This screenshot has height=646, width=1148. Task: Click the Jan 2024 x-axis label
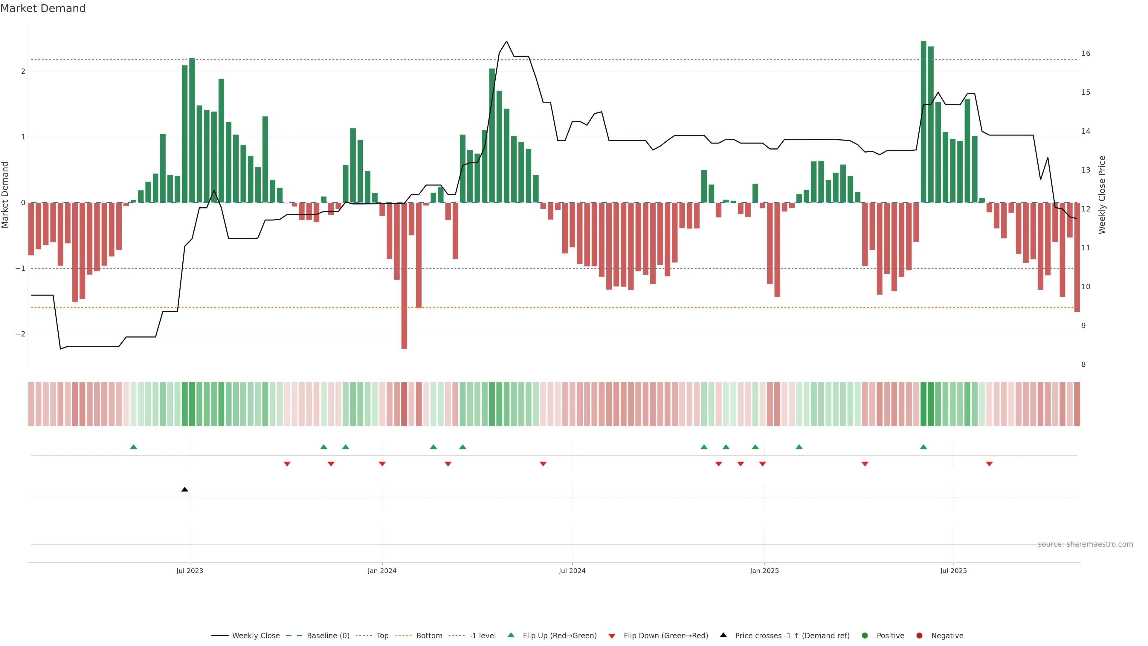pos(382,571)
